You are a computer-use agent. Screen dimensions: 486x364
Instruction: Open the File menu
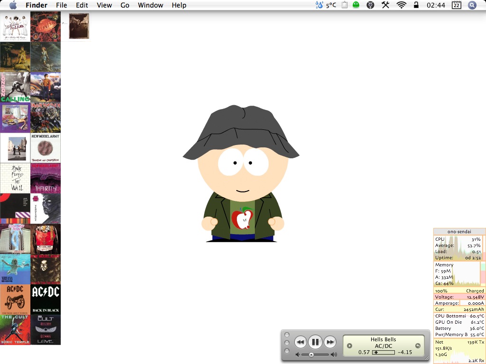[x=61, y=5]
